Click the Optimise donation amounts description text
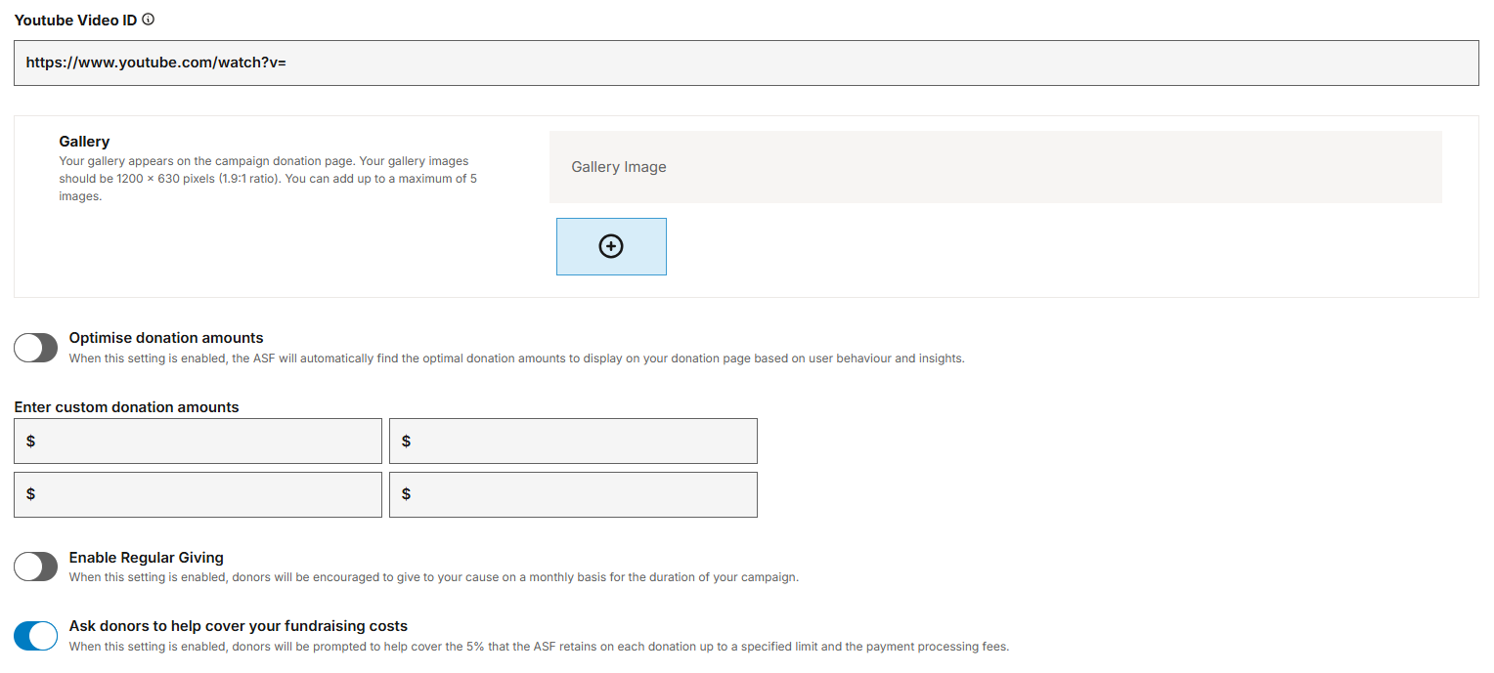 [516, 358]
